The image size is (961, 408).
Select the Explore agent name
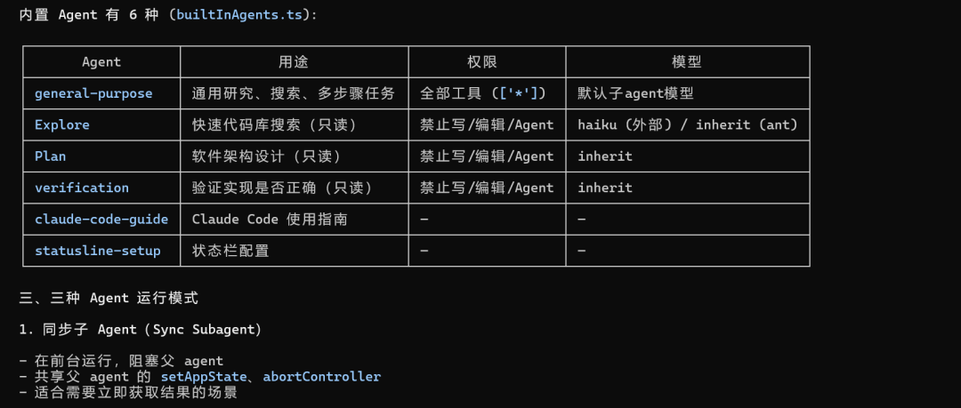click(x=62, y=125)
